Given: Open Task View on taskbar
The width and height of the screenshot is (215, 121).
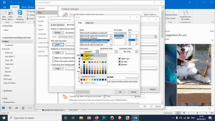Looking at the screenshot, I should tap(73, 118).
